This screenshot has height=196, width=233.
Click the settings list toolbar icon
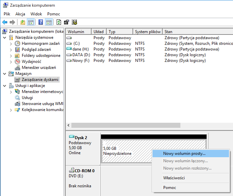[74, 22]
